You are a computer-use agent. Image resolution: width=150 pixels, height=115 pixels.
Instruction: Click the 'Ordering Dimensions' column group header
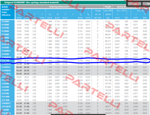coord(59,7)
